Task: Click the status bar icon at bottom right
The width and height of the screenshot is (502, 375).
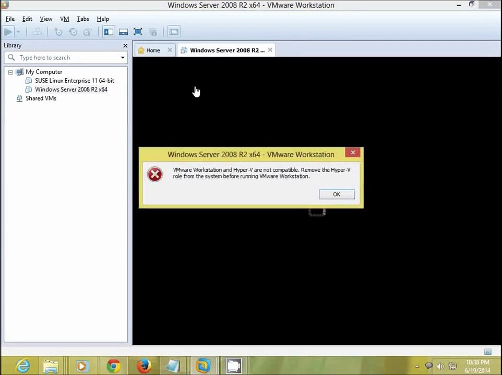Action: pos(487,352)
